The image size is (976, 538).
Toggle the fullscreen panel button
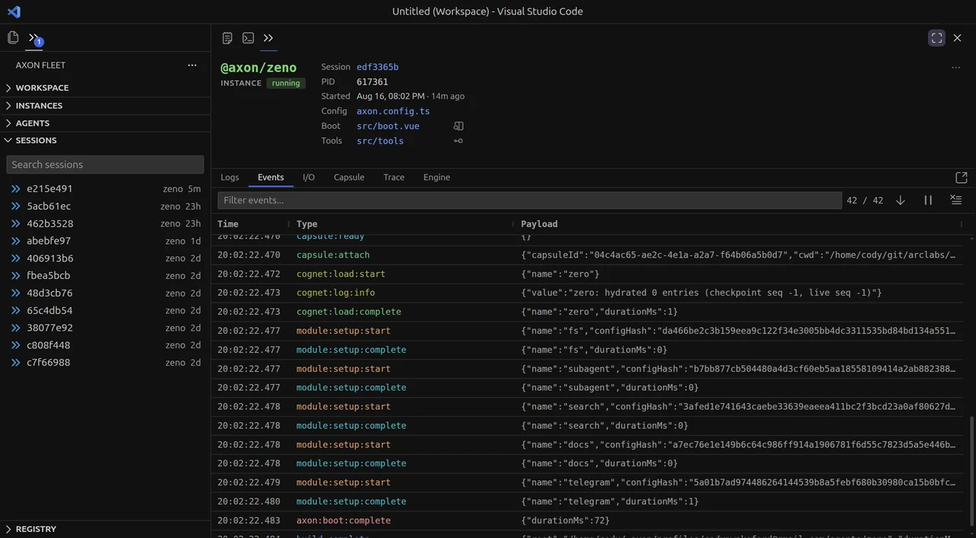937,38
